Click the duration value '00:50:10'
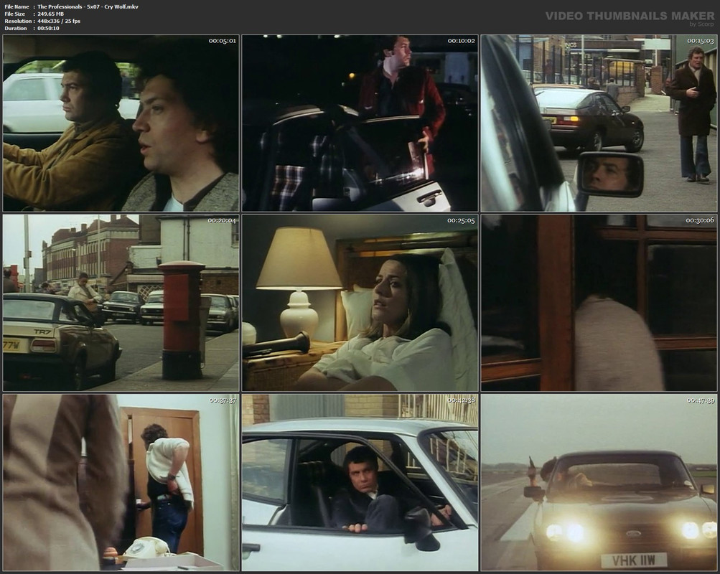Screen dimensions: 720x574 point(48,29)
